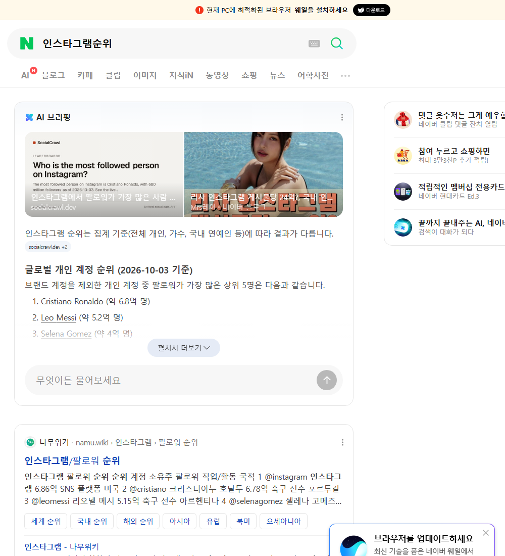The width and height of the screenshot is (505, 556).
Task: Switch to the 뉴스 tab
Action: [277, 75]
